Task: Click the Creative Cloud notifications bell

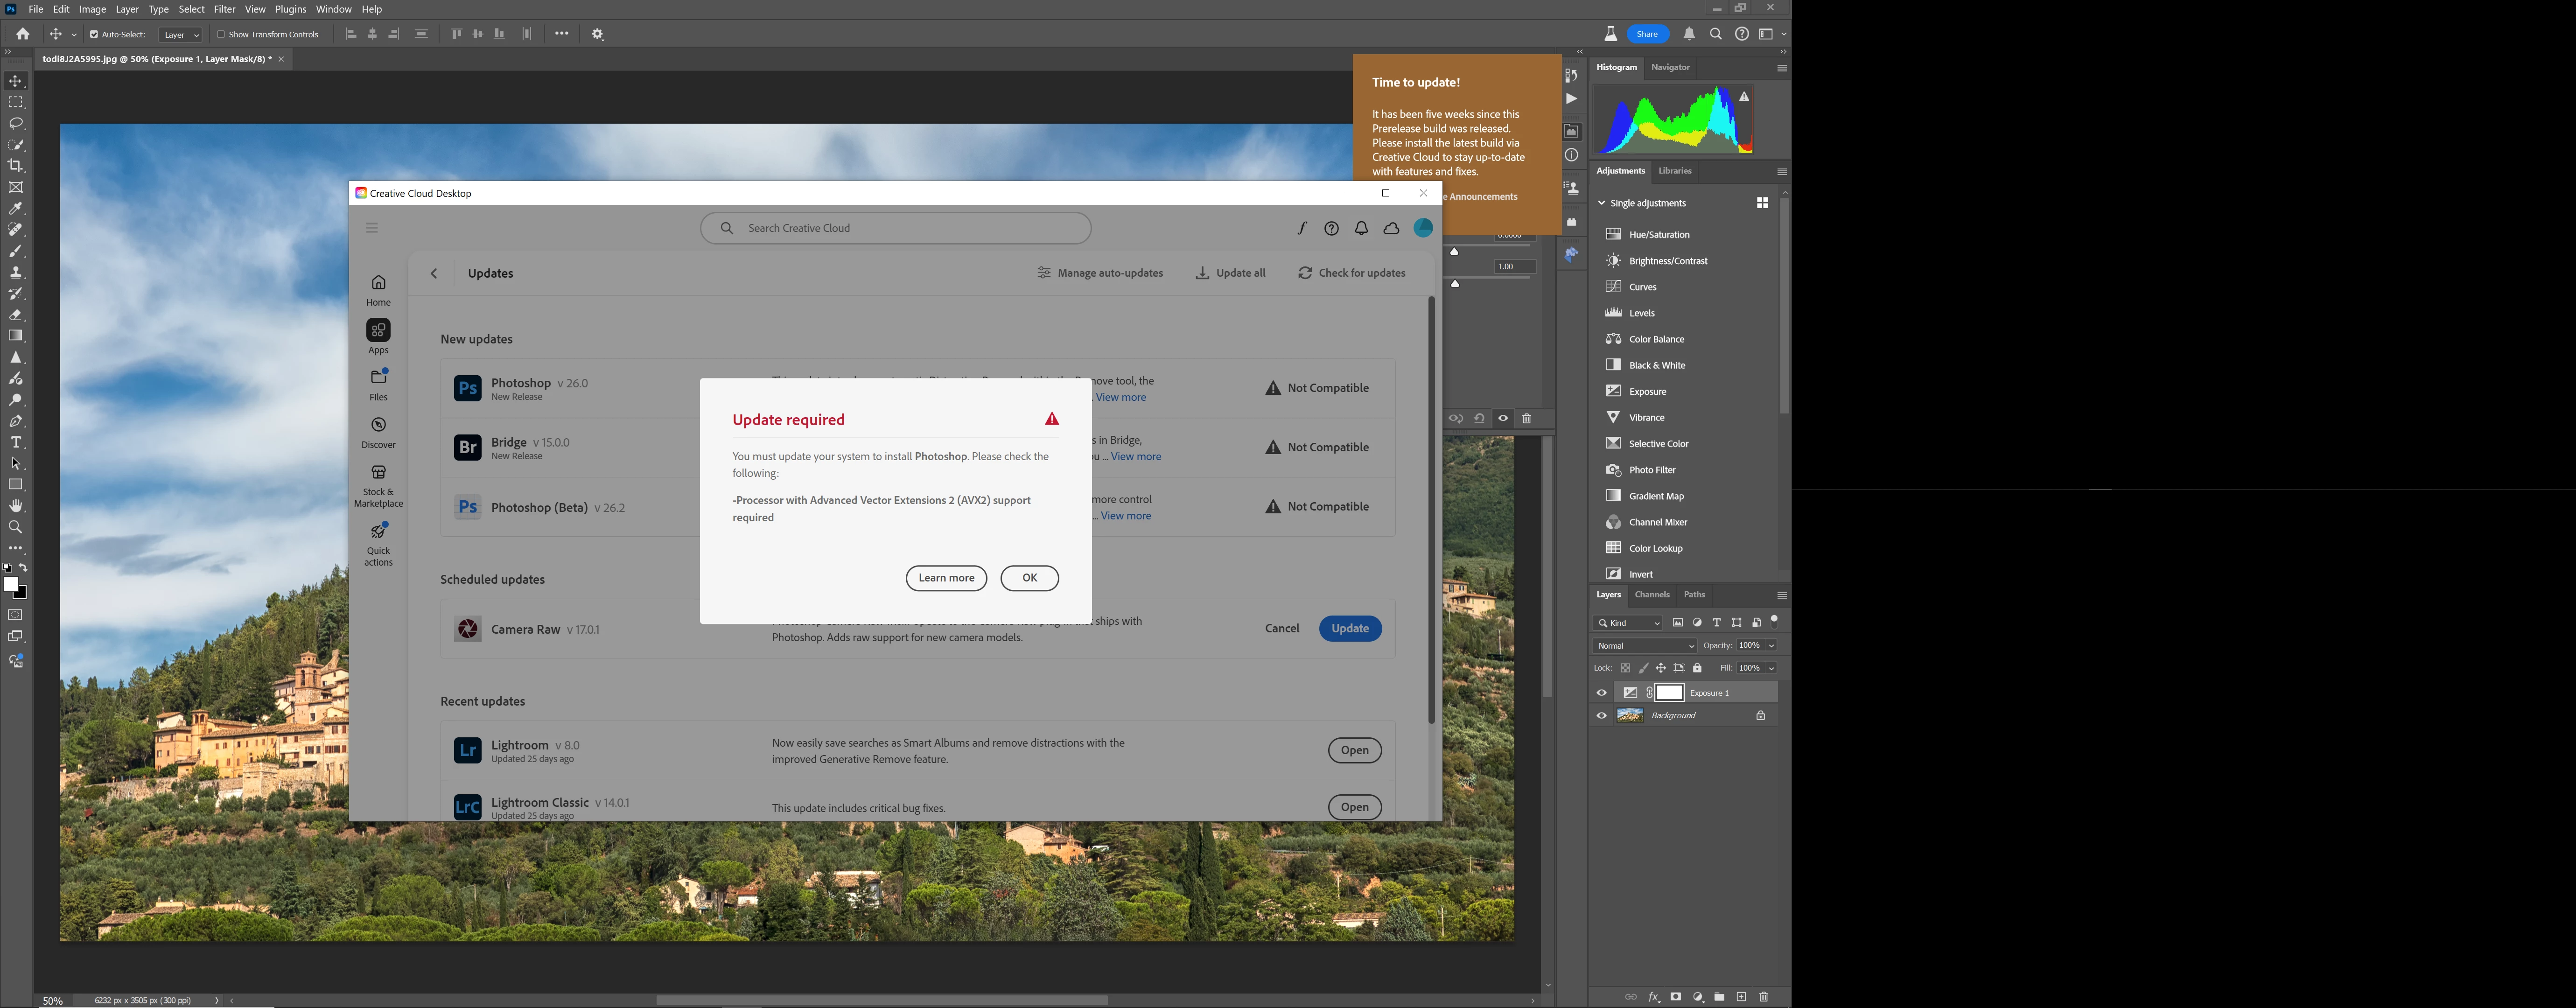Action: (x=1361, y=228)
